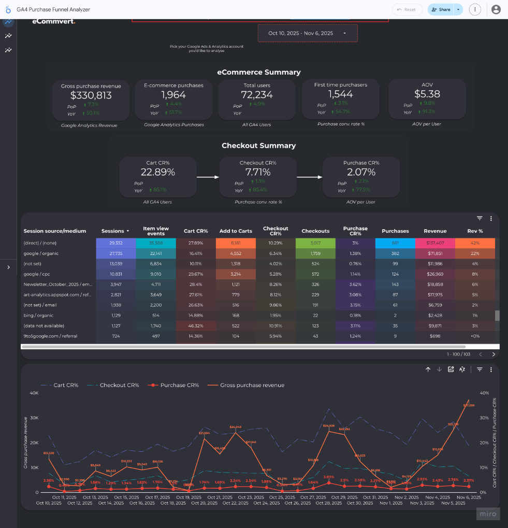Sort by Checkout CR% column header

point(275,231)
